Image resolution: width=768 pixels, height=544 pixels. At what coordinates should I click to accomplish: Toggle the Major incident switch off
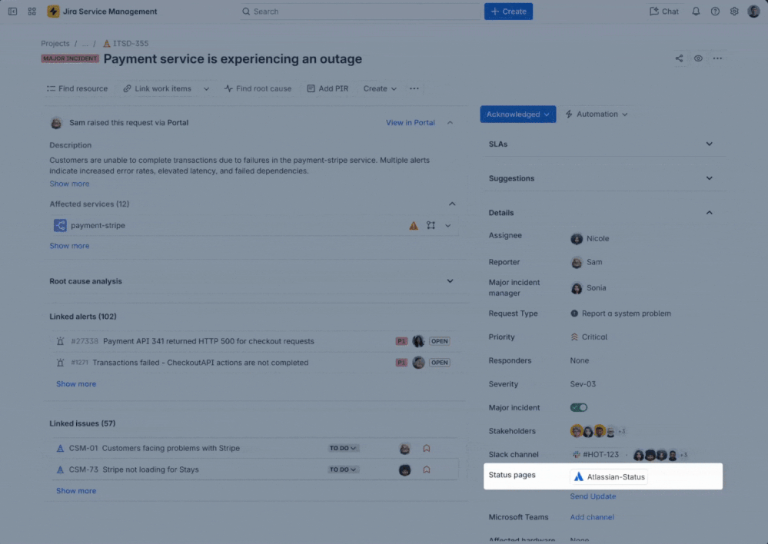coord(578,407)
